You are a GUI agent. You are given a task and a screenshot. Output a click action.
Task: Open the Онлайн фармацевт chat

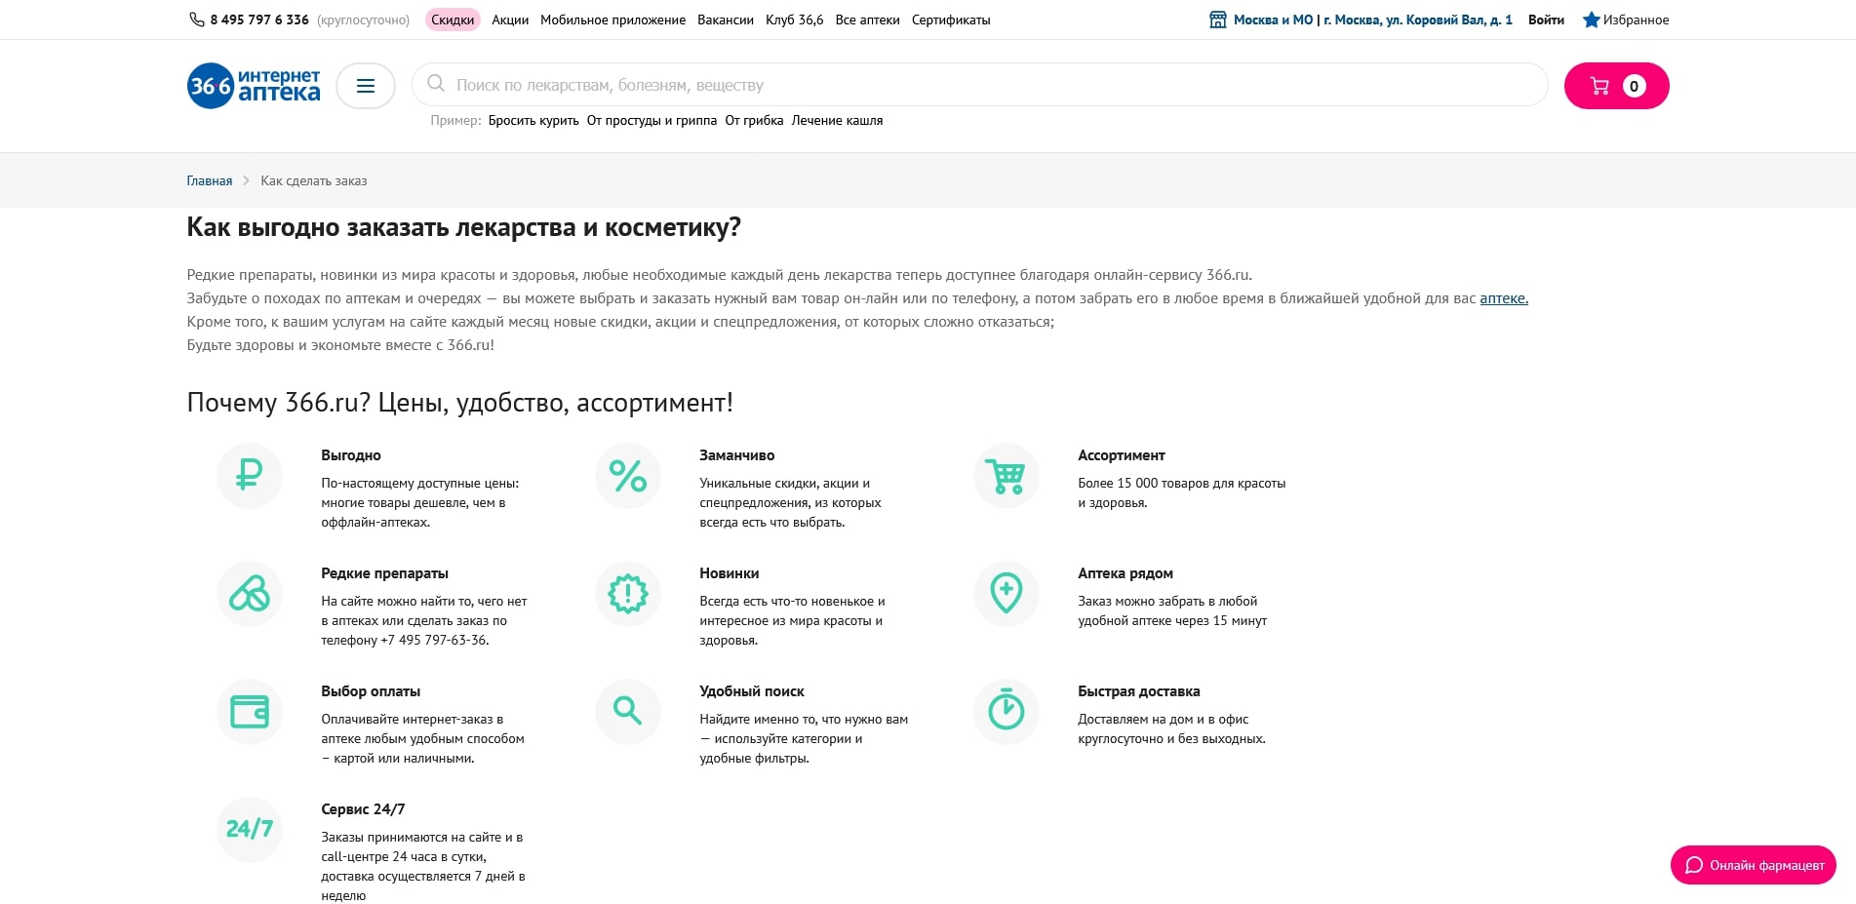pyautogui.click(x=1754, y=865)
